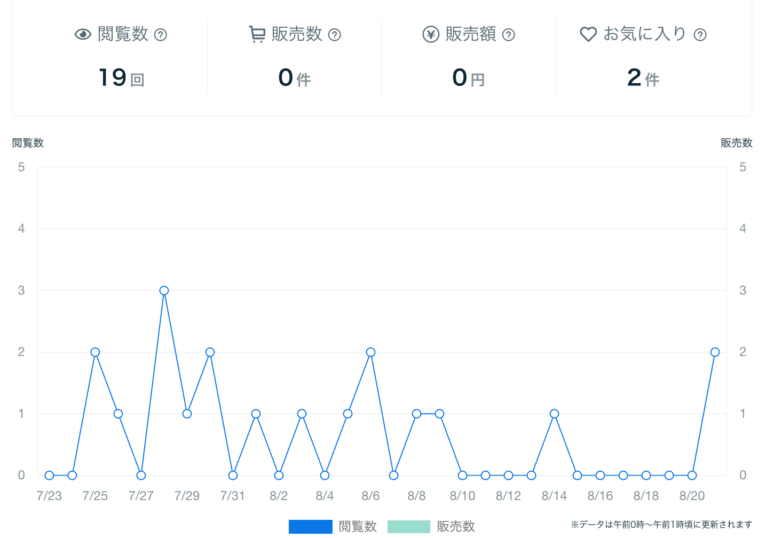This screenshot has height=538, width=774.
Task: Click the 0件 sales count value
Action: 295,78
